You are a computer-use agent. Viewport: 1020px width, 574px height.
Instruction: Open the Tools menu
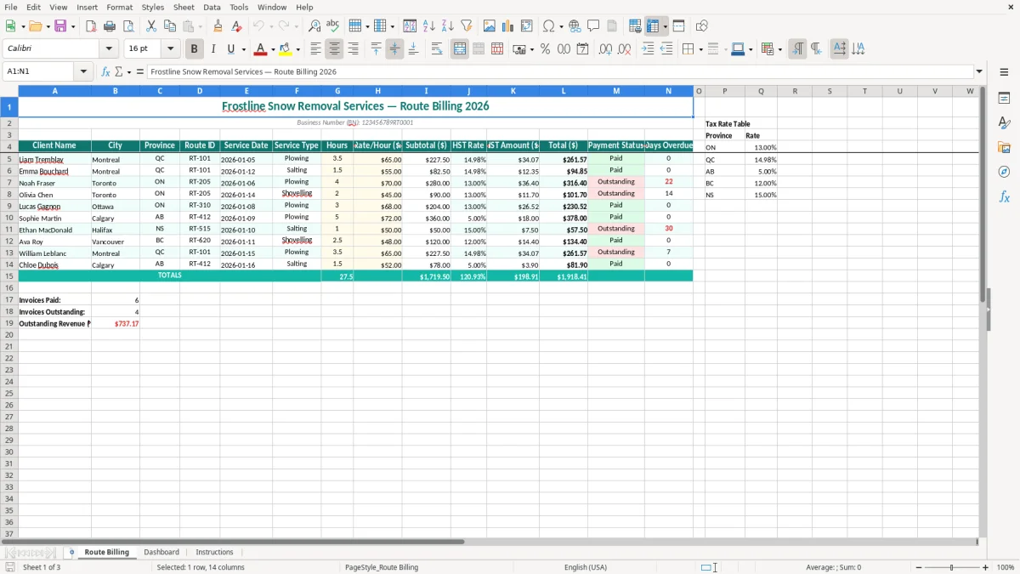point(239,7)
